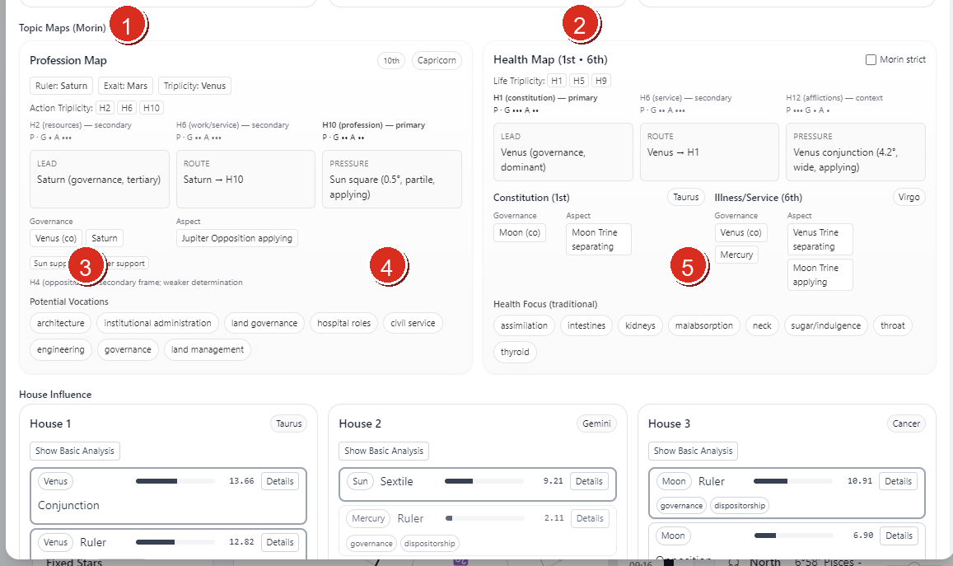Click the 10.91 strength bar for Moon Ruler
The height and width of the screenshot is (566, 953).
793,481
